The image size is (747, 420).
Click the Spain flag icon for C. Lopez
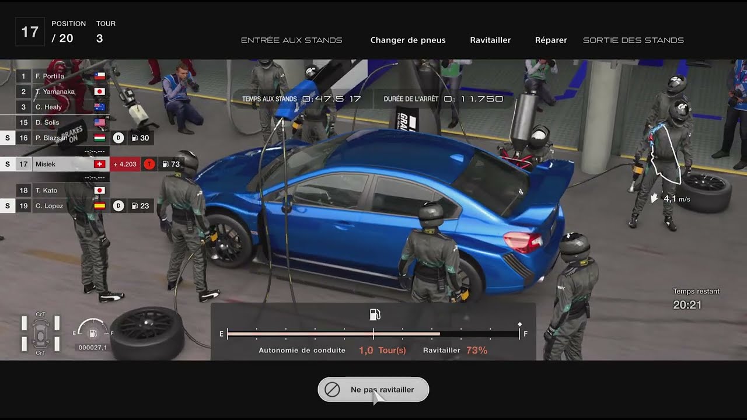99,205
